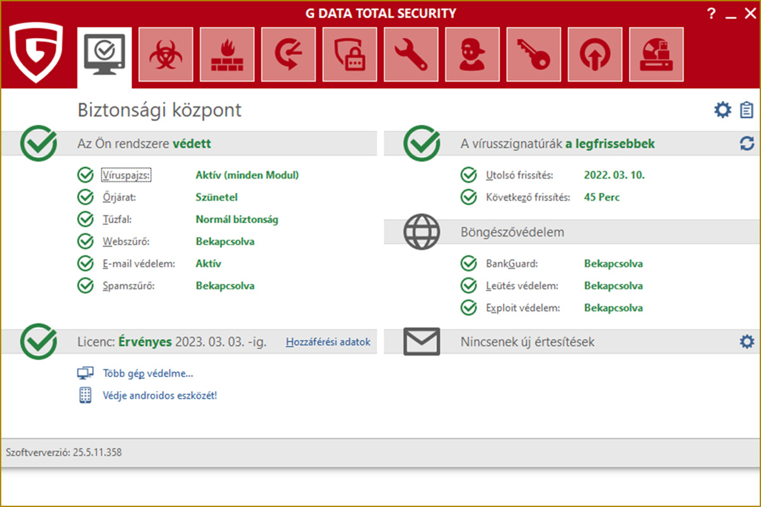Image resolution: width=761 pixels, height=507 pixels.
Task: Click the Böngészővédelem section heading
Action: pos(512,232)
